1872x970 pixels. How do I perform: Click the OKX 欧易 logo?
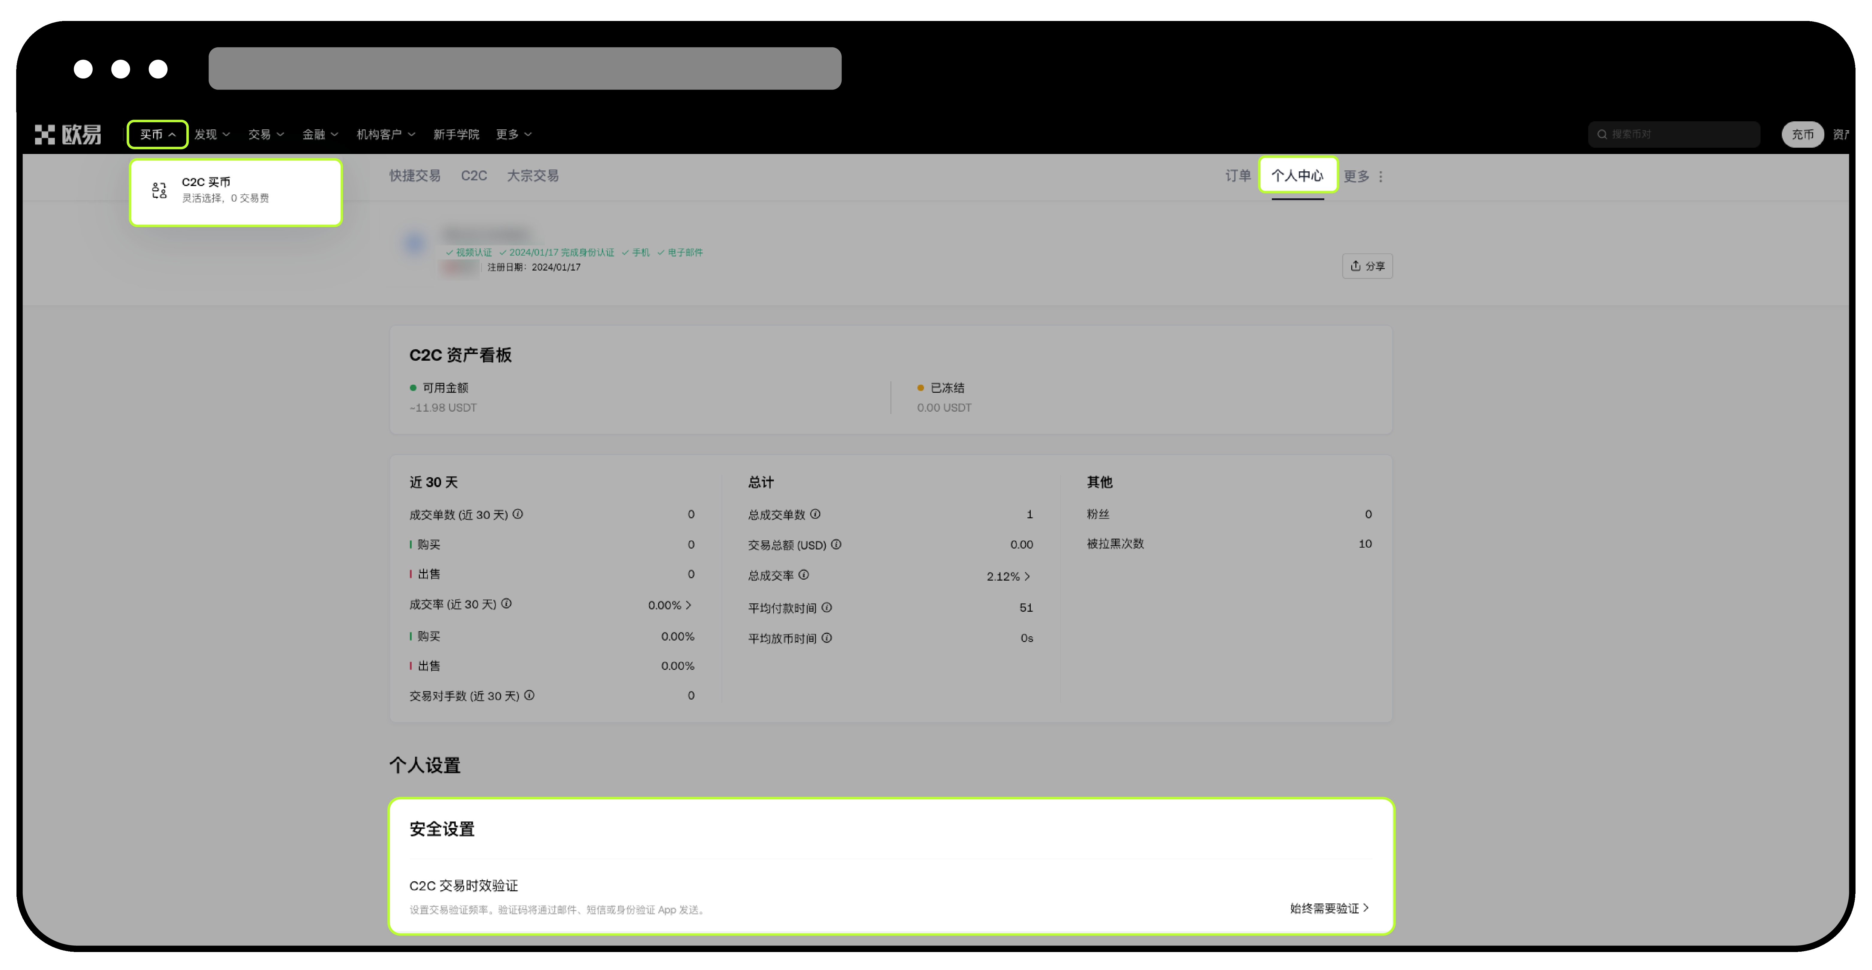[68, 135]
